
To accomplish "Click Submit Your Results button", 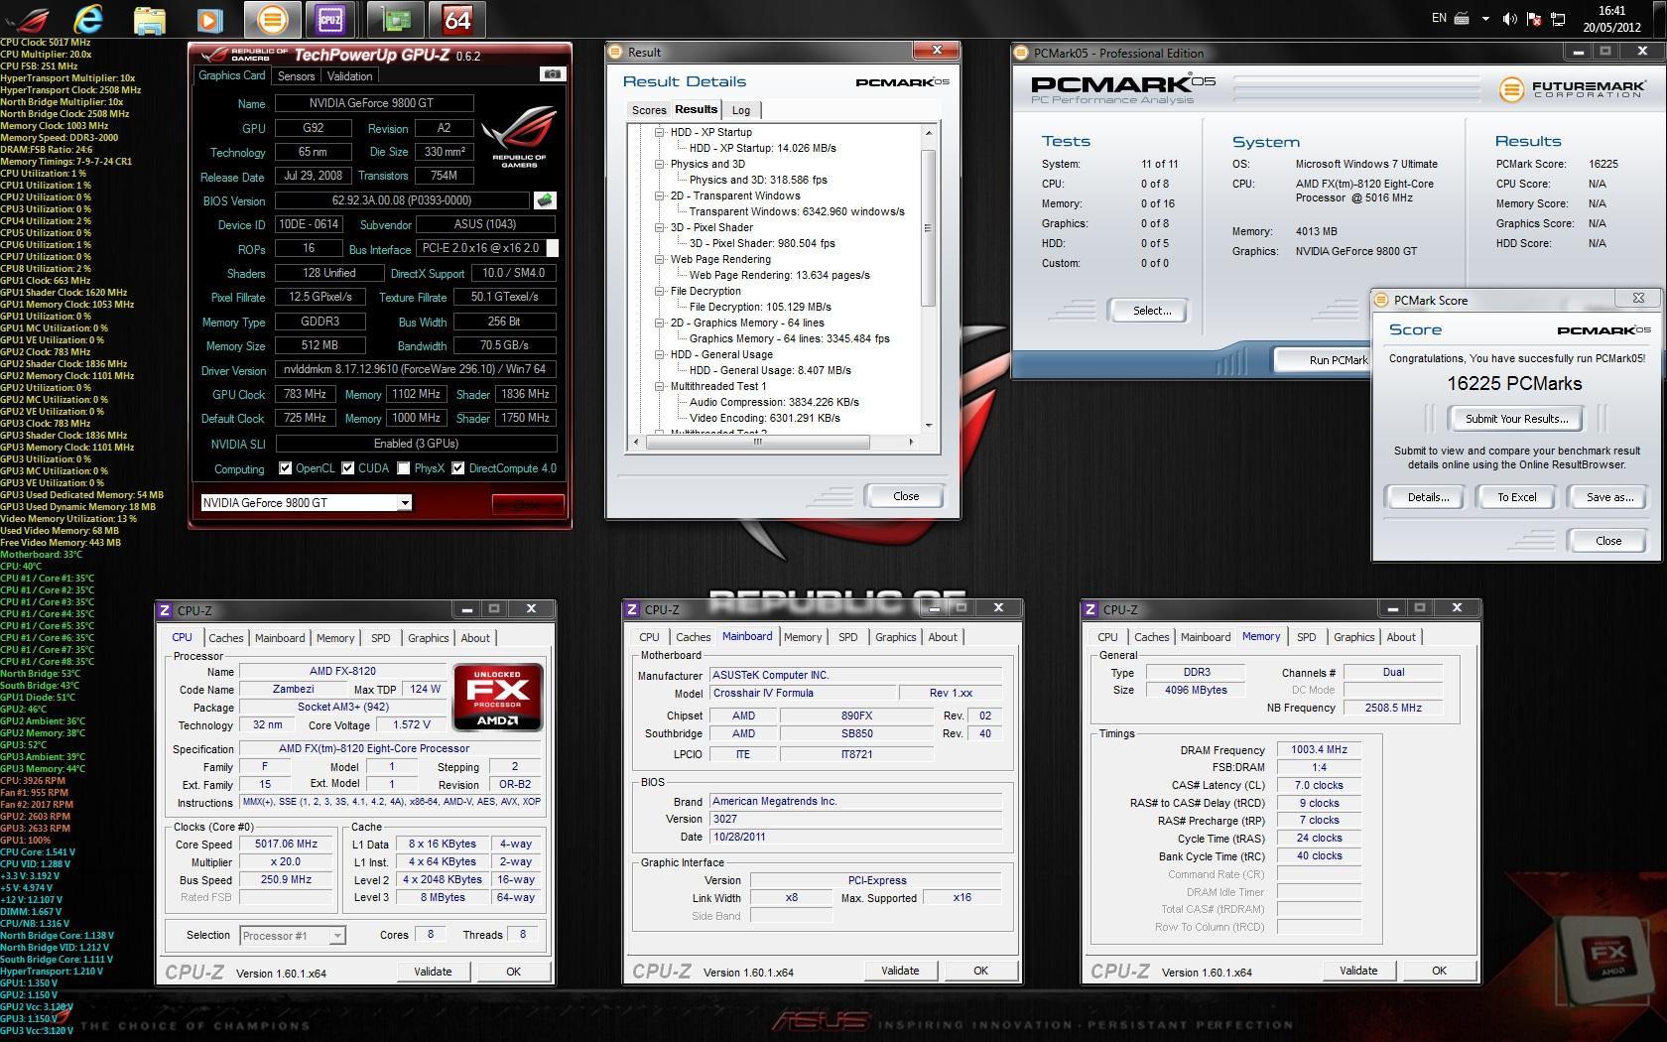I will 1516,419.
